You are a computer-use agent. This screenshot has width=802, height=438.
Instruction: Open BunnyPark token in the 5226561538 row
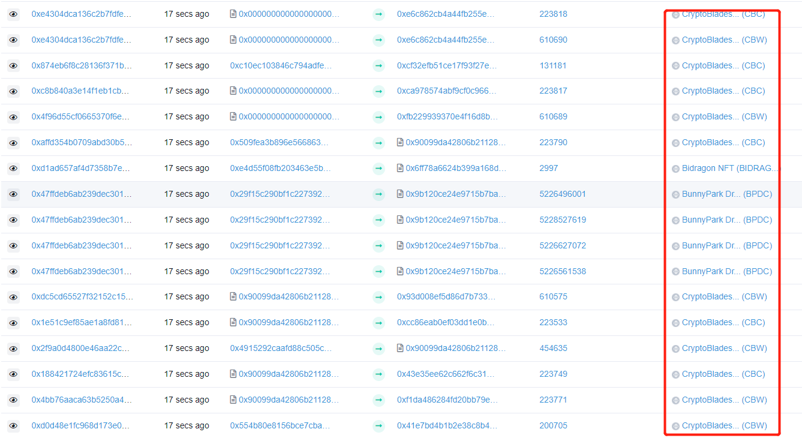click(727, 272)
